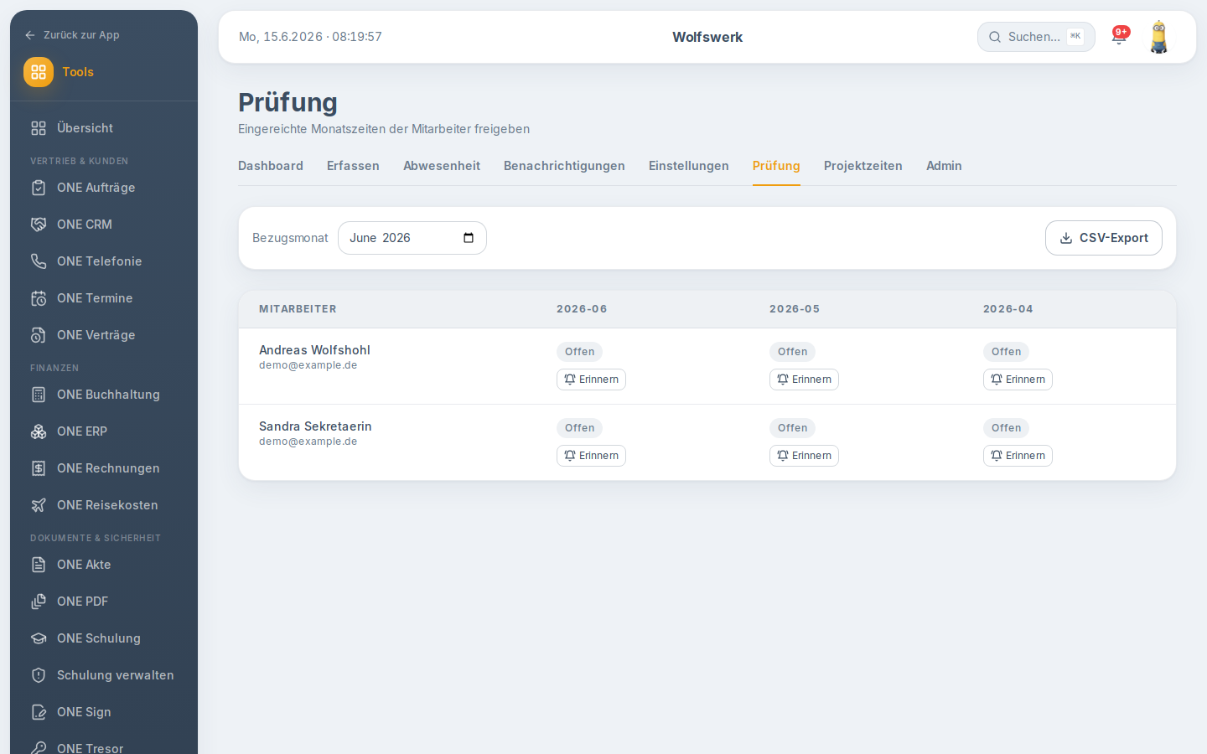Image resolution: width=1207 pixels, height=754 pixels.
Task: Click the name Sandra Sekretaerin
Action: [x=315, y=426]
